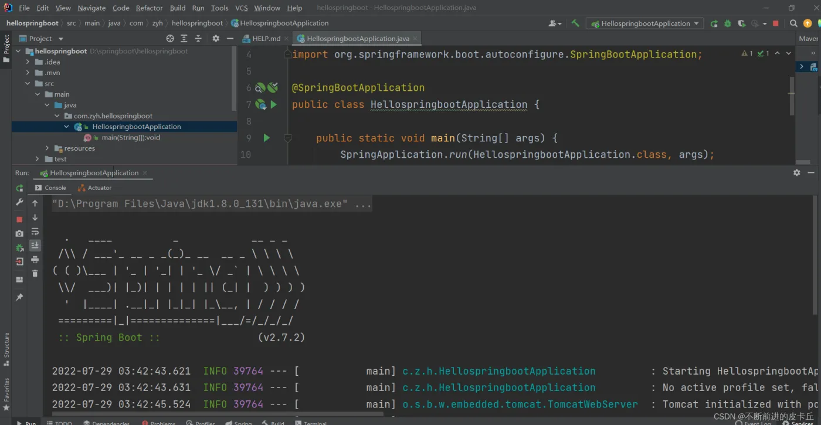Click Expand All icon in Project panel
Screen dimensions: 821x425
[x=184, y=39]
